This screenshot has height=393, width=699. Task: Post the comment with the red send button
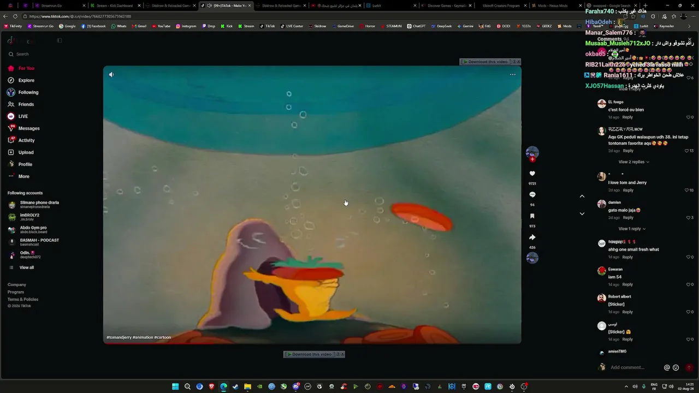coord(689,367)
